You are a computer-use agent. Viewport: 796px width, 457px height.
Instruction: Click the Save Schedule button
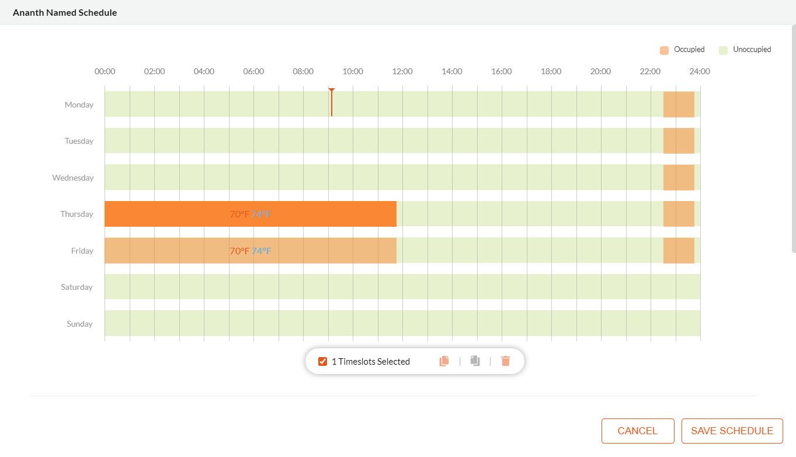click(732, 431)
